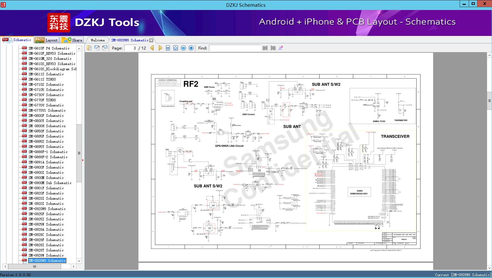Click the fit width icon
492x278 pixels.
[168, 48]
